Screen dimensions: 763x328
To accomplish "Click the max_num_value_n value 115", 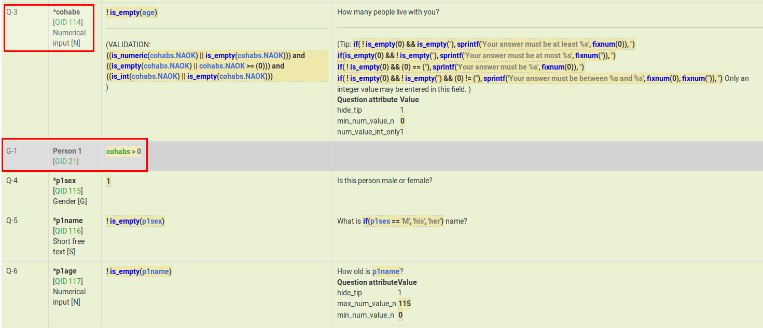I will 405,304.
